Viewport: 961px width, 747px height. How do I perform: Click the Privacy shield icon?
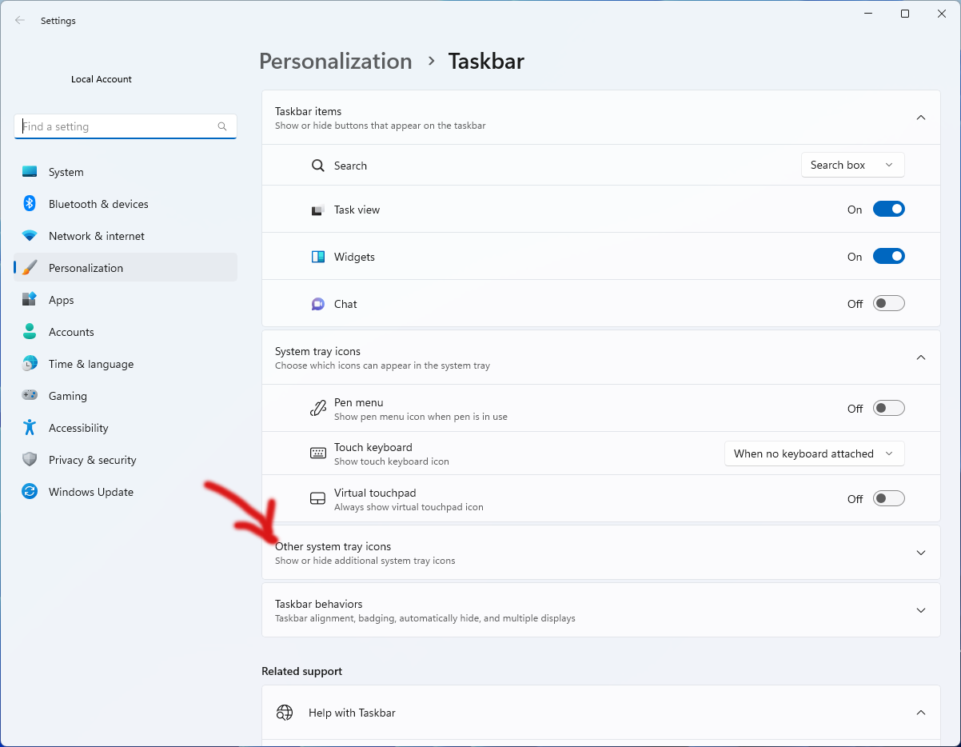tap(30, 460)
